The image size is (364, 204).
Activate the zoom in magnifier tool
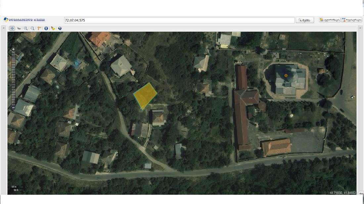point(25,28)
